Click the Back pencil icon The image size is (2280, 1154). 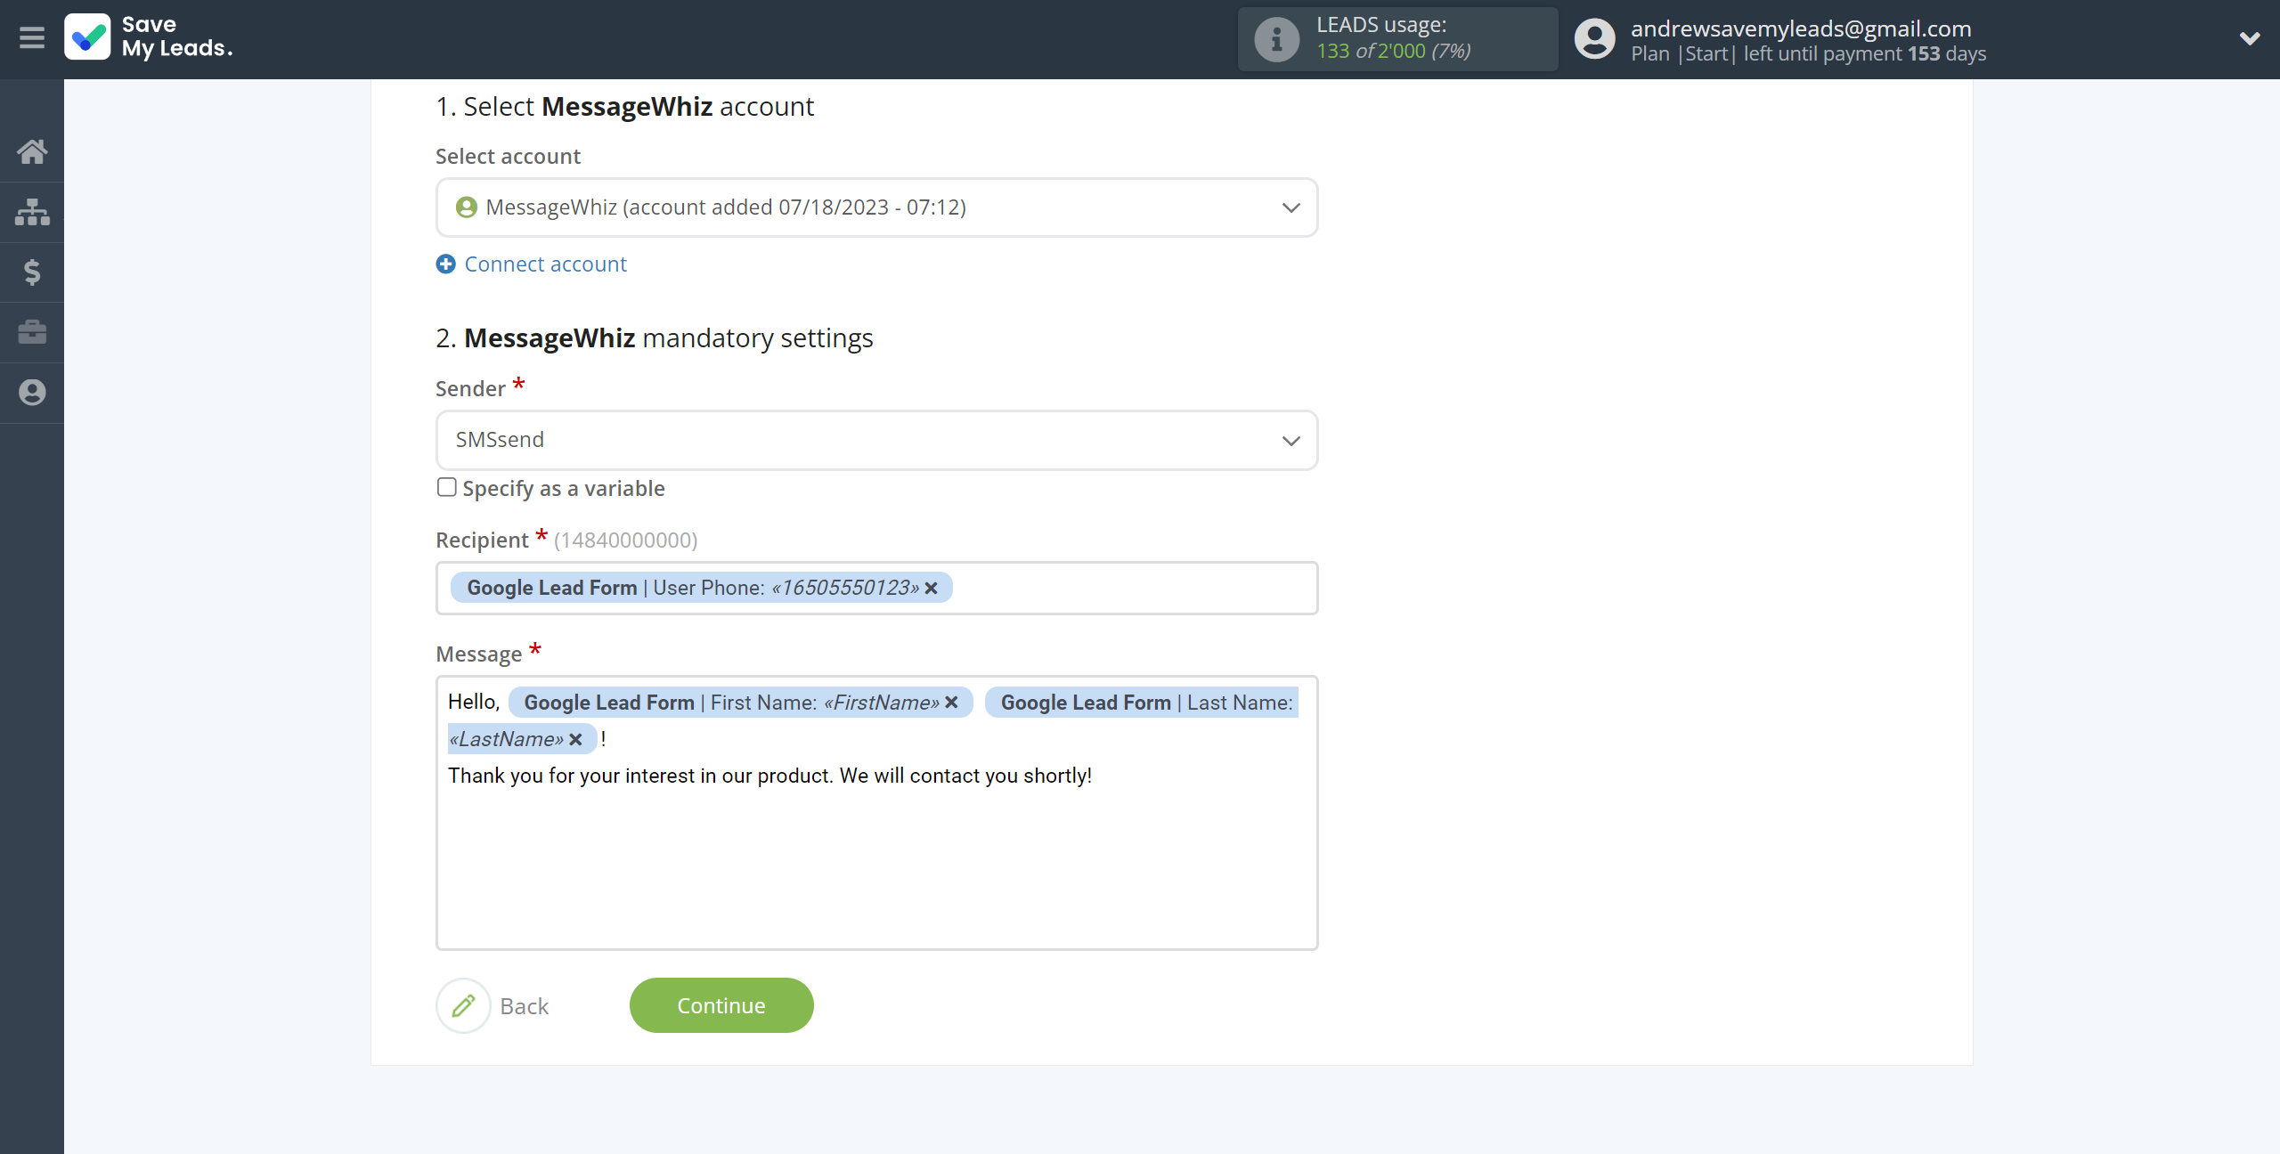click(x=463, y=1006)
